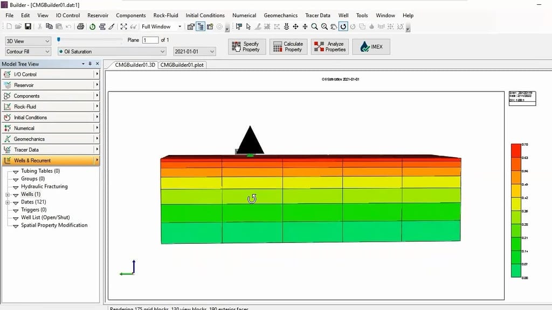This screenshot has height=310, width=552.
Task: Toggle the highlighted Model Tree View toolbar button
Action: pos(201,27)
